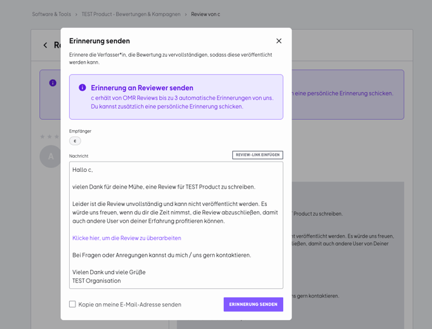Click 'Review-Link einfügen' button
432x329 pixels.
tap(257, 155)
